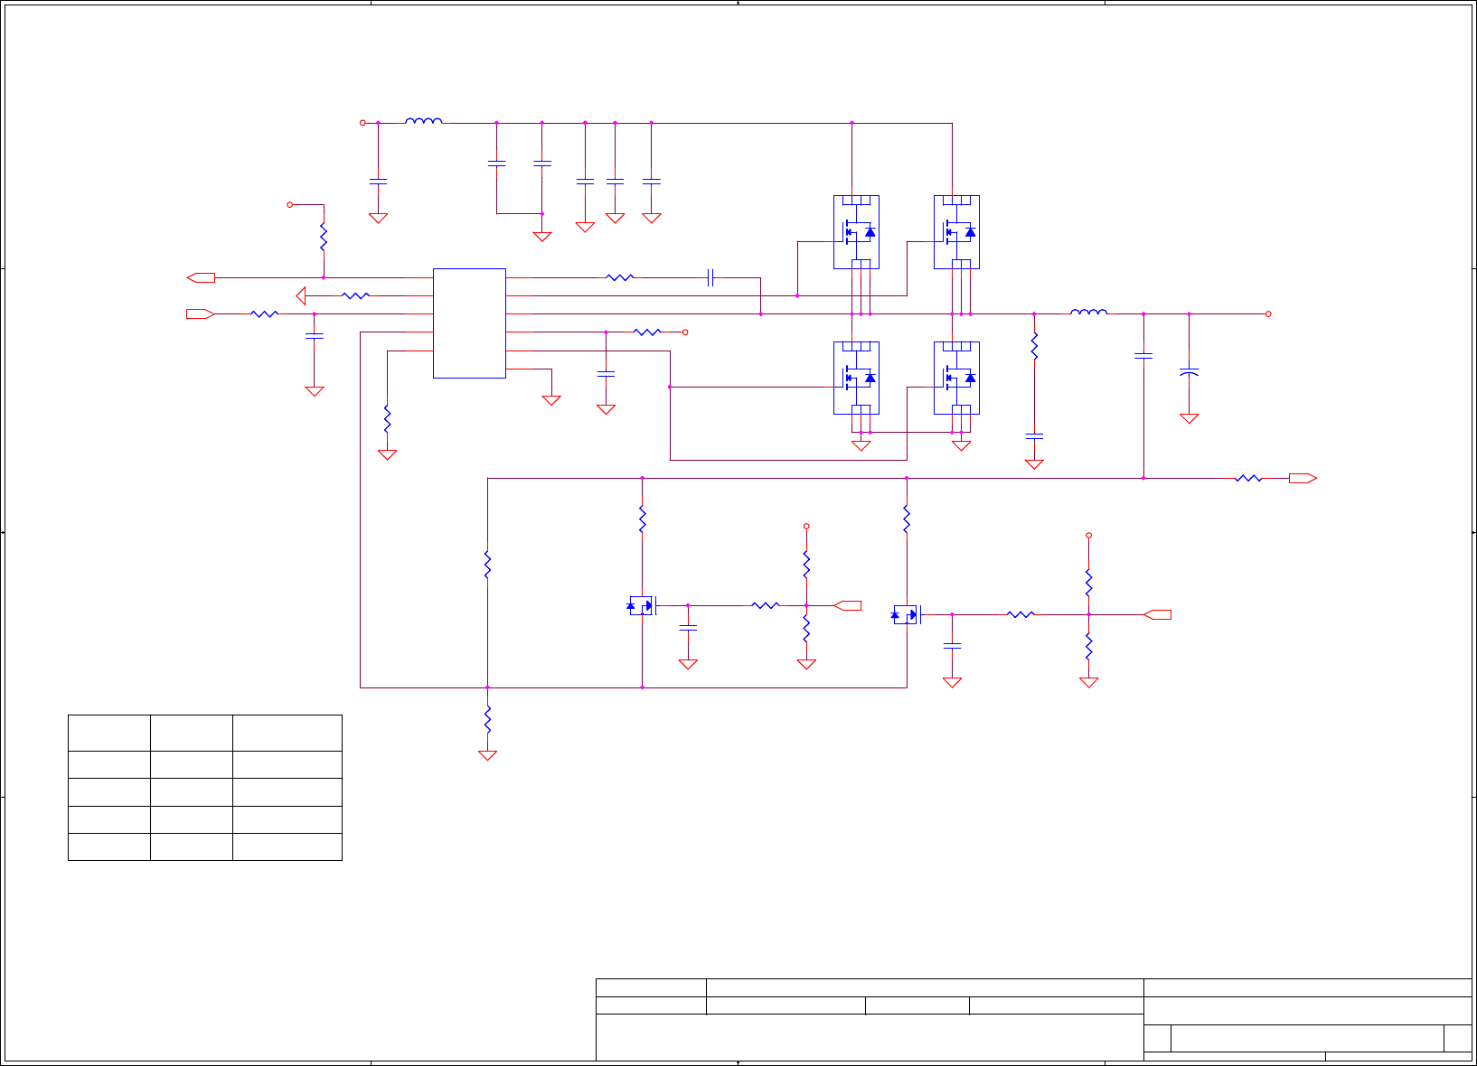Select the left-pointing triangle symbol beside IC

tap(301, 295)
